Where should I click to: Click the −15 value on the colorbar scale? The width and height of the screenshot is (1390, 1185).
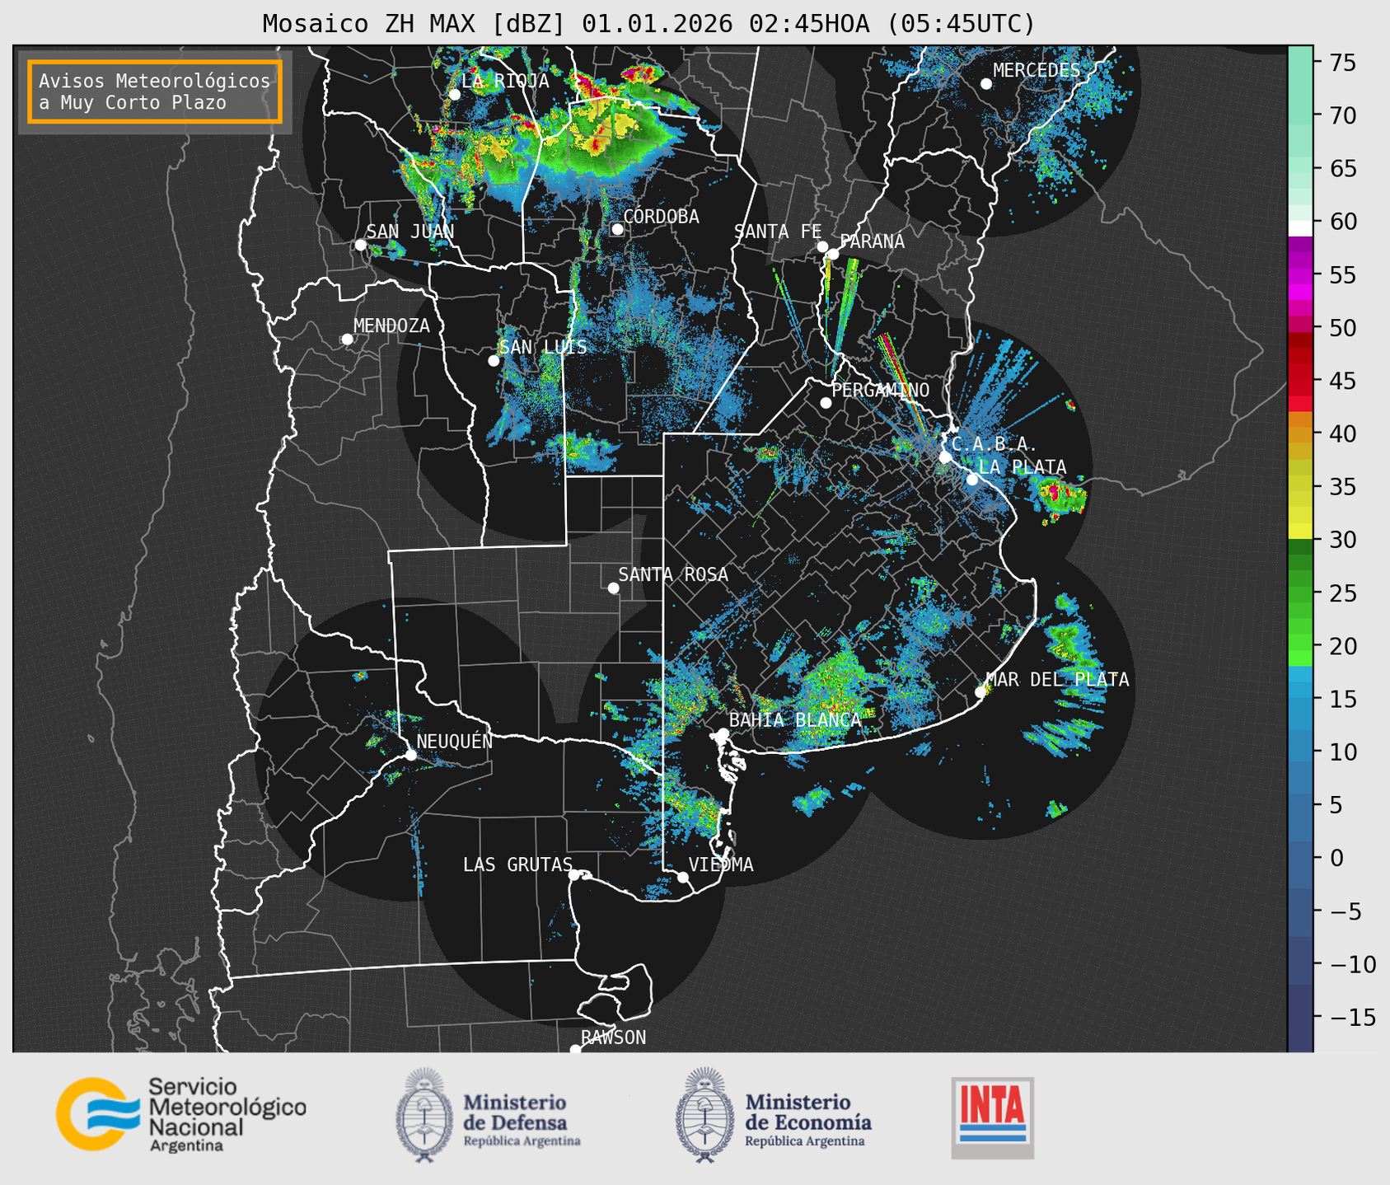(x=1352, y=1017)
